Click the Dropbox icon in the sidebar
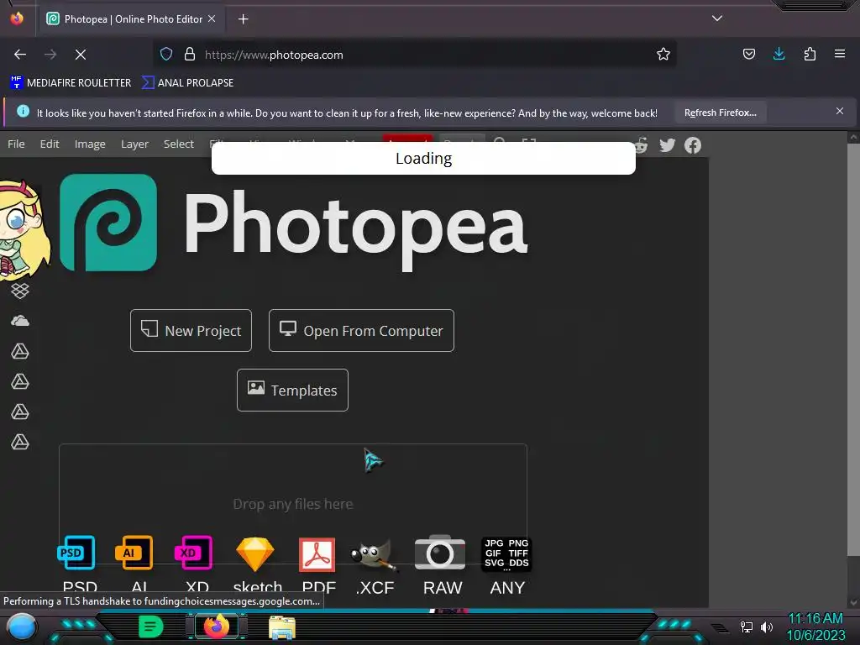 (x=20, y=291)
